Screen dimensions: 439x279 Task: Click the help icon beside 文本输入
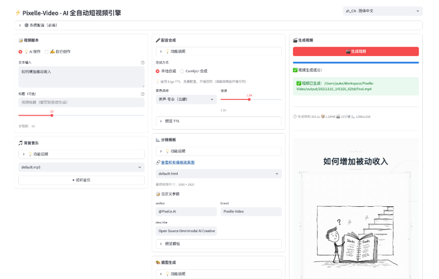pyautogui.click(x=143, y=63)
